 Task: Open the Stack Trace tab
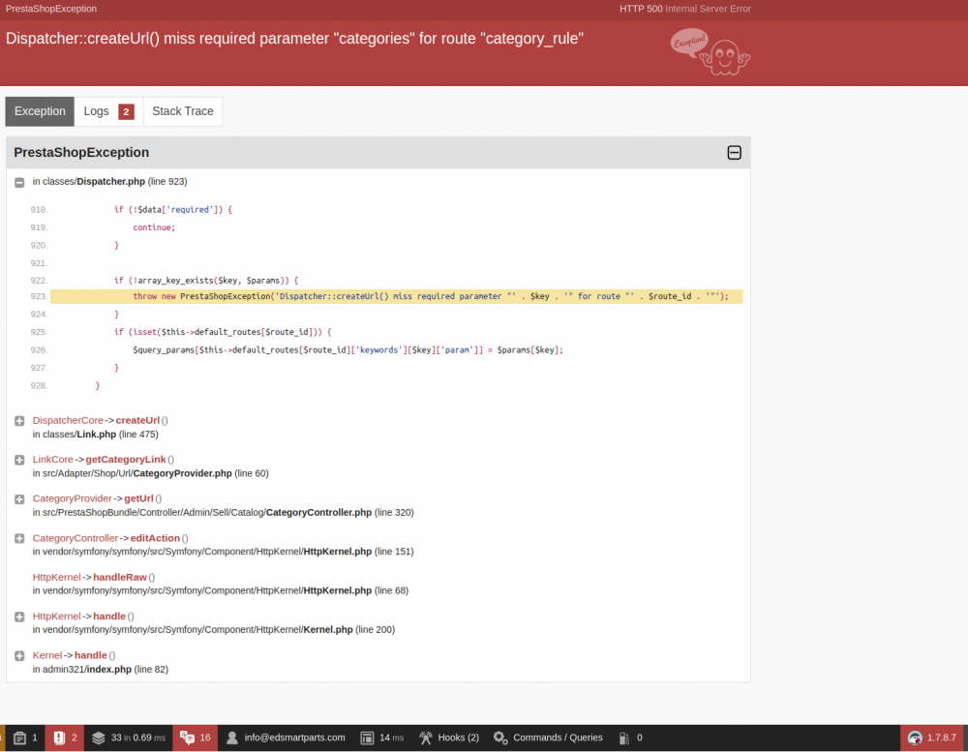(182, 110)
